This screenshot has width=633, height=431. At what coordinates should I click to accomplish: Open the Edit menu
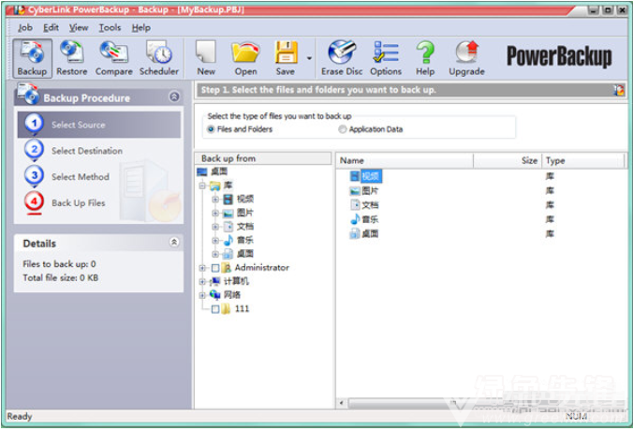click(x=51, y=27)
